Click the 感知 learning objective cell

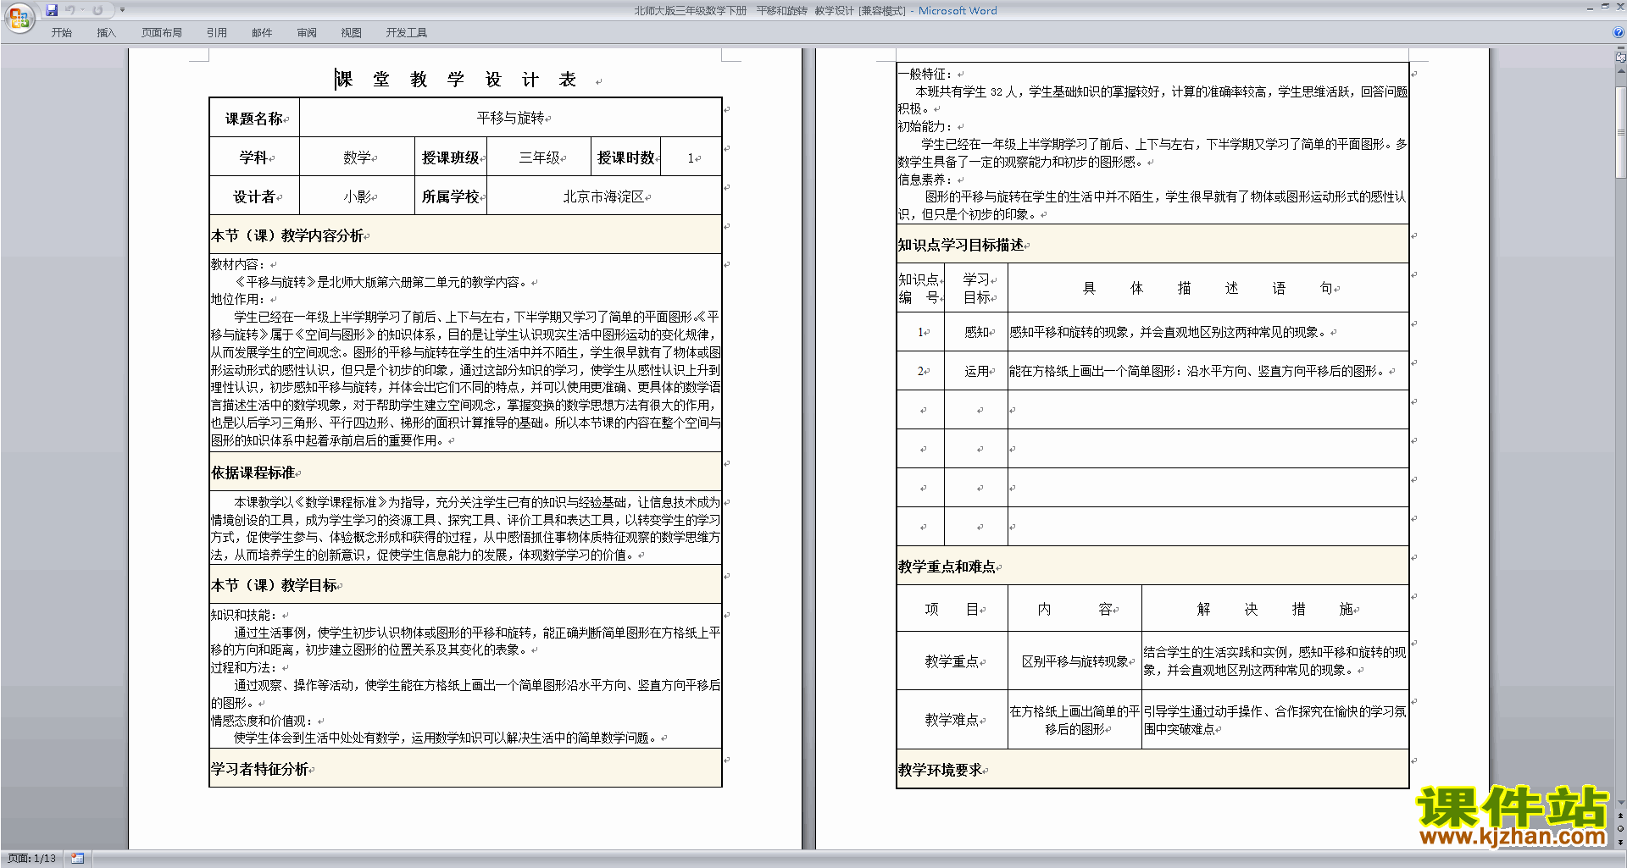(976, 332)
